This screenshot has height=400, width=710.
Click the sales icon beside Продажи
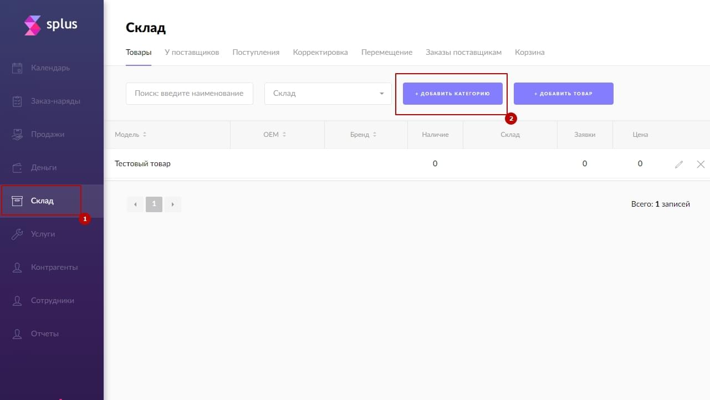(17, 135)
